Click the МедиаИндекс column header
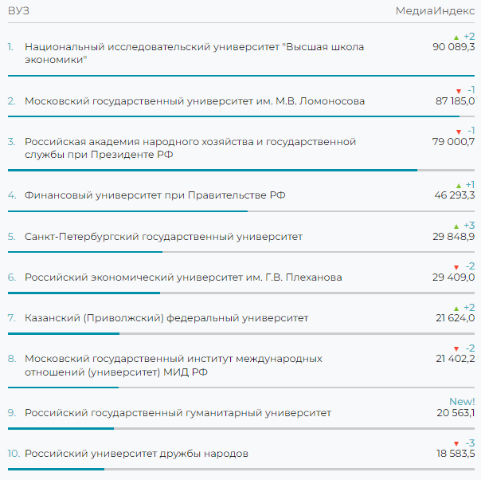The height and width of the screenshot is (480, 481). click(x=435, y=10)
